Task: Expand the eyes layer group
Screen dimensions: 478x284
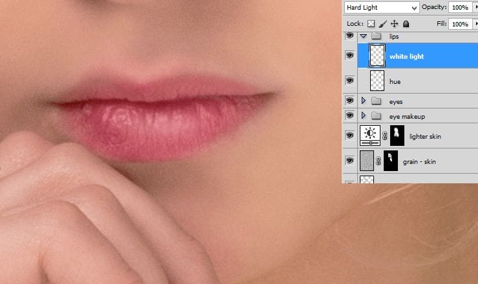Action: pyautogui.click(x=363, y=101)
